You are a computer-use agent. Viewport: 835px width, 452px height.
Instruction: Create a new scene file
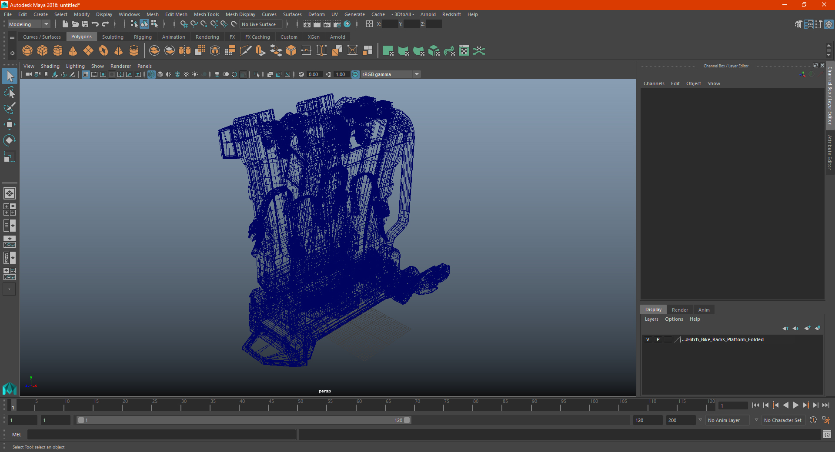(x=65, y=24)
